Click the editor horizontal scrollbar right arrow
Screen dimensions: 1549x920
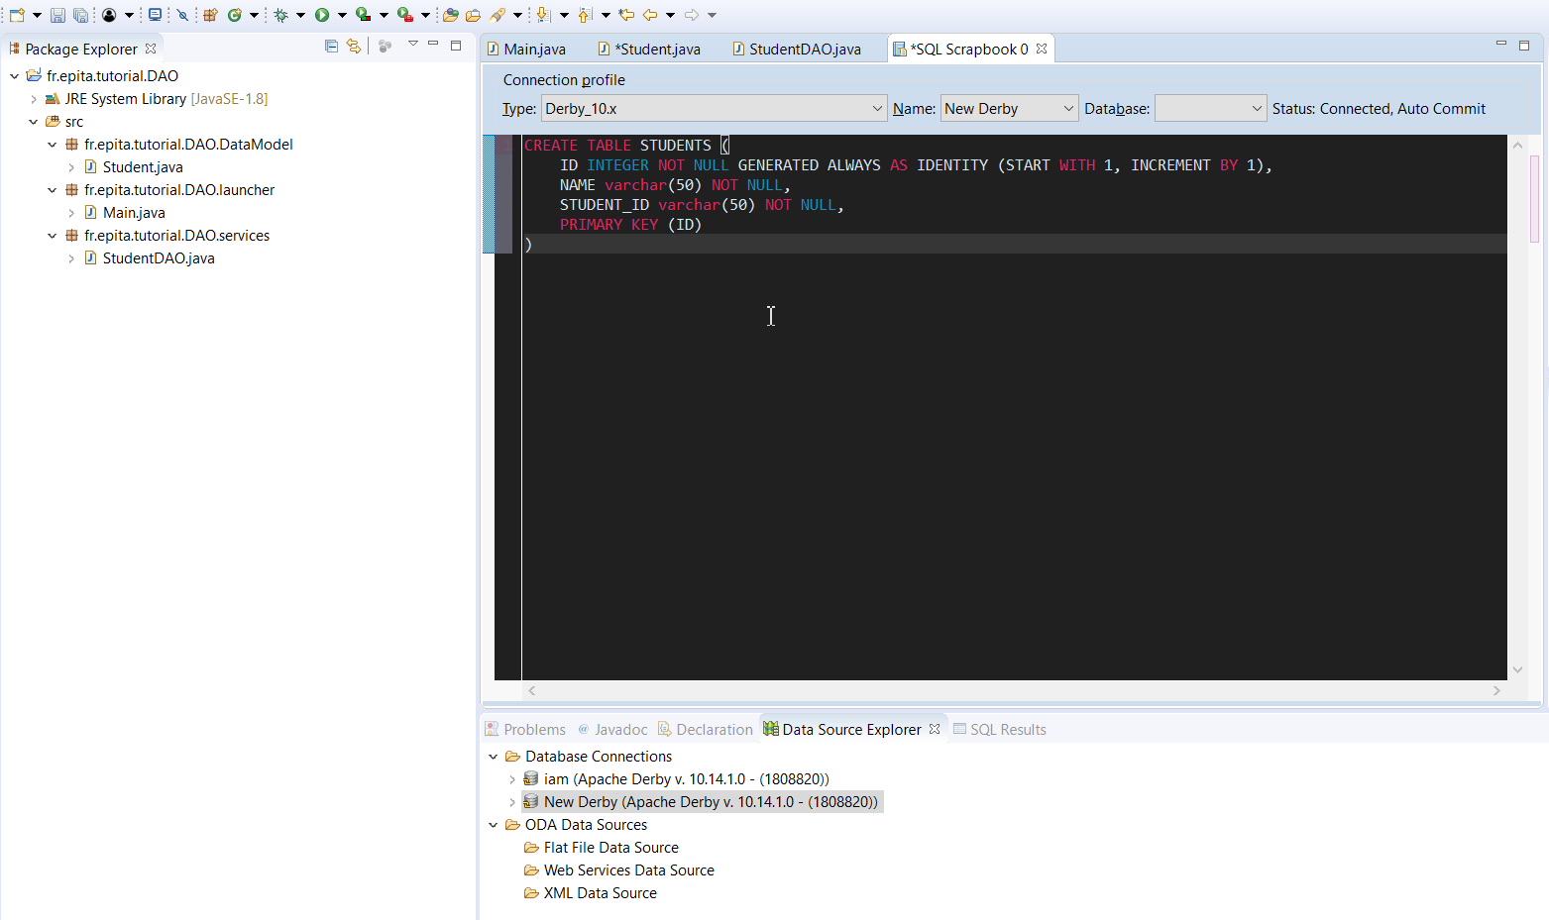(x=1496, y=690)
